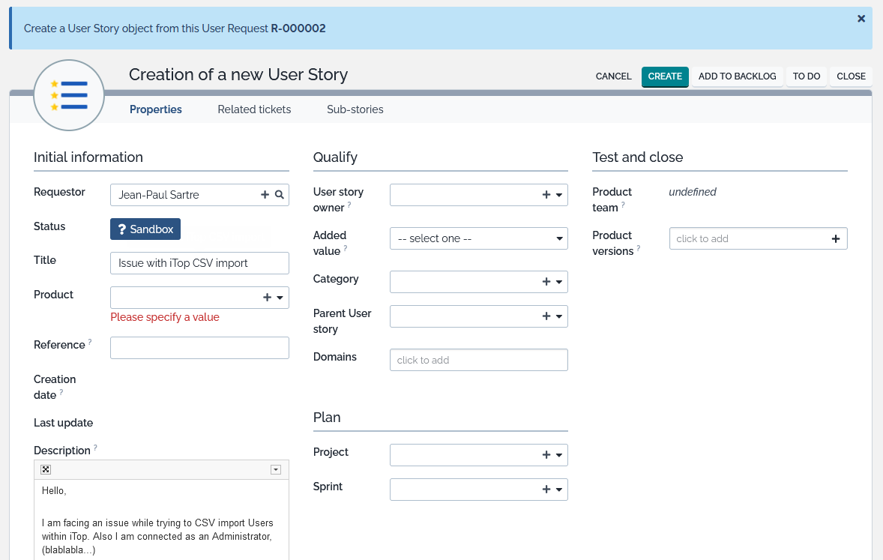Expand the Description editor toolbar arrow
This screenshot has height=560, width=883.
[276, 469]
